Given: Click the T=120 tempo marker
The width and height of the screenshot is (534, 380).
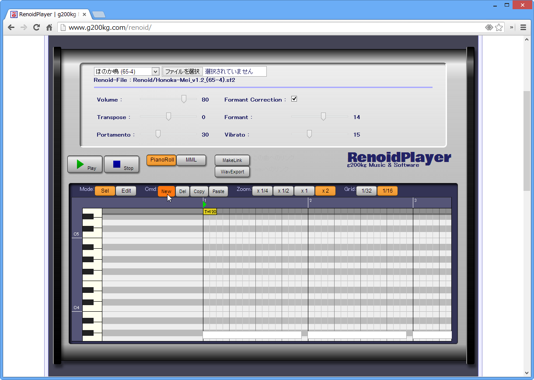Looking at the screenshot, I should click(210, 212).
